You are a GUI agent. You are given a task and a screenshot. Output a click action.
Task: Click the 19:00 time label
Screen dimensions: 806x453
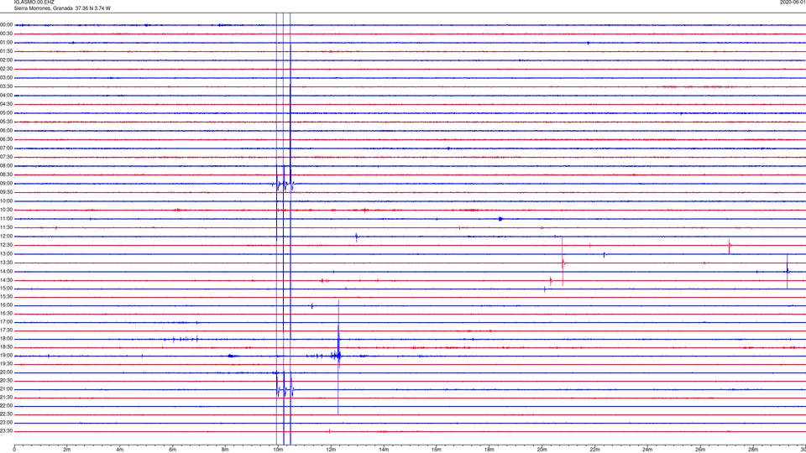[x=6, y=356]
